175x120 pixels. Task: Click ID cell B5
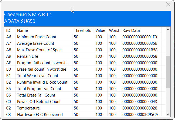click(8, 89)
